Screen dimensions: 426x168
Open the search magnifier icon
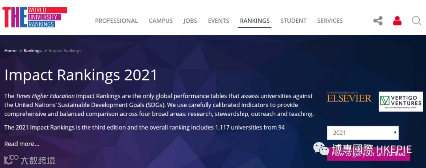417,21
